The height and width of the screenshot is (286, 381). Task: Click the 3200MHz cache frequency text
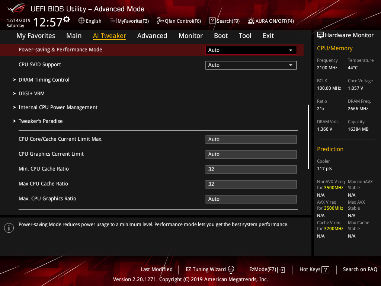(333, 229)
